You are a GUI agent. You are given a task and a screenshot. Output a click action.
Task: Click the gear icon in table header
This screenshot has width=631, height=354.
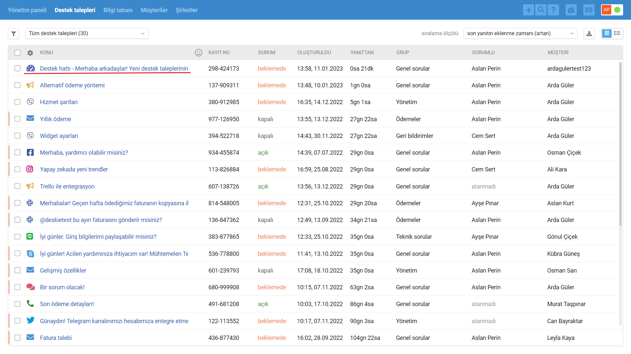coord(30,53)
